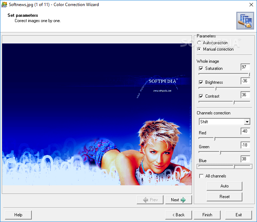Click the Blue channel label

[203, 161]
